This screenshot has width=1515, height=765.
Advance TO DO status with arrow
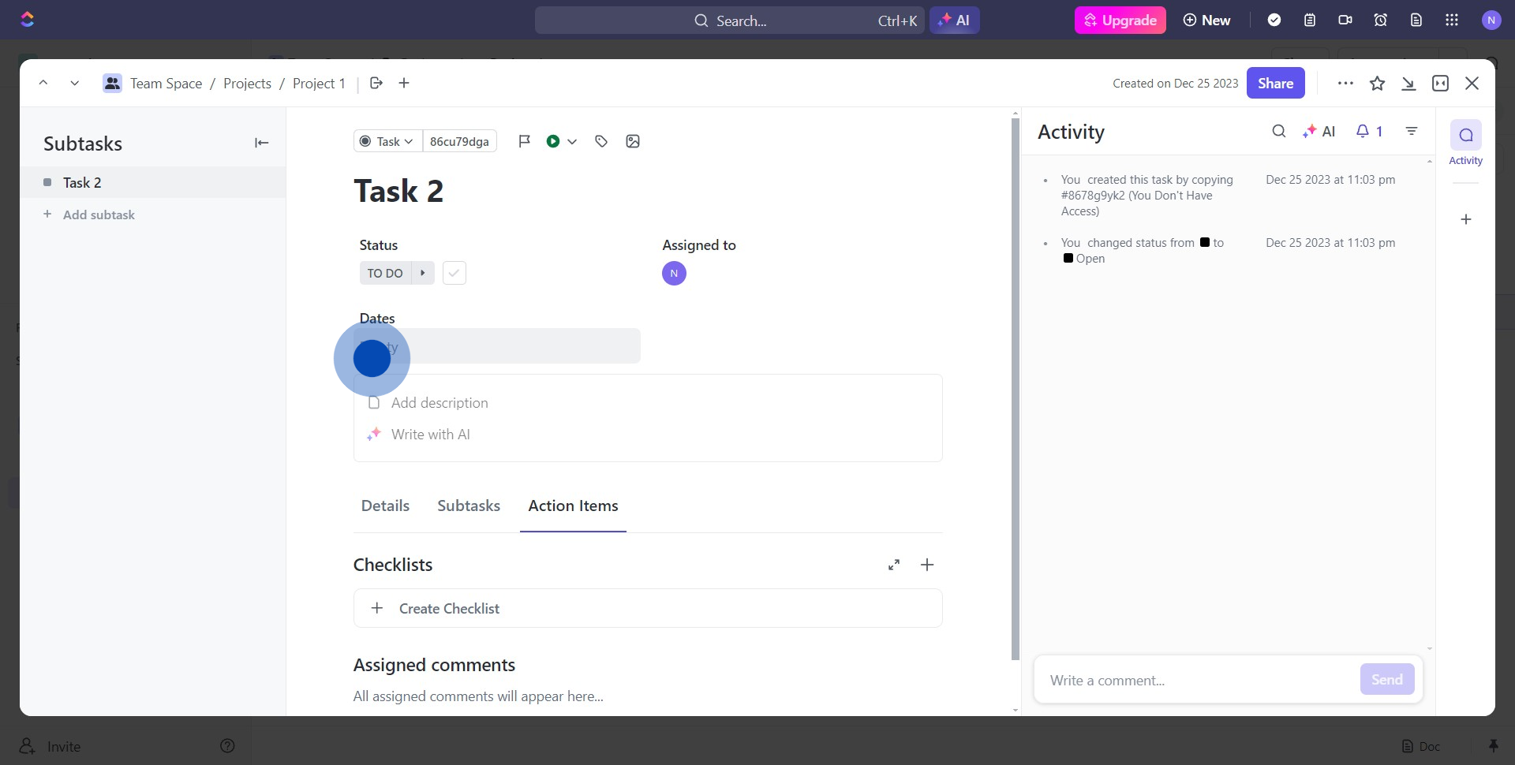tap(423, 273)
